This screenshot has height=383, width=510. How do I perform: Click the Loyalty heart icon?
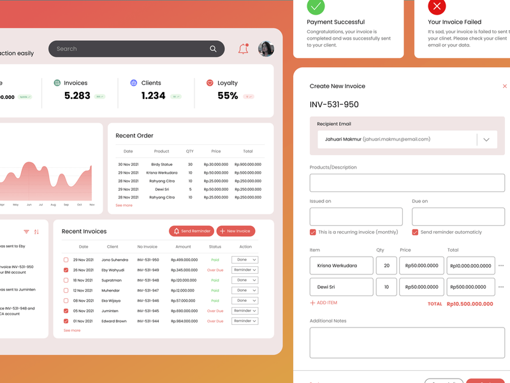point(210,83)
